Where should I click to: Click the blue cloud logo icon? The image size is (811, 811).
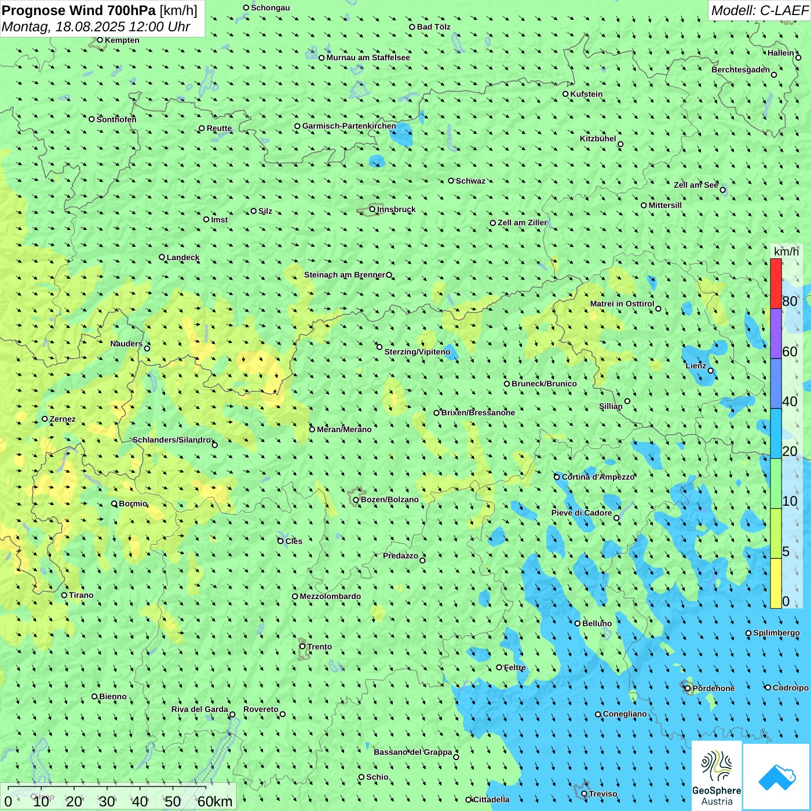[x=776, y=777]
